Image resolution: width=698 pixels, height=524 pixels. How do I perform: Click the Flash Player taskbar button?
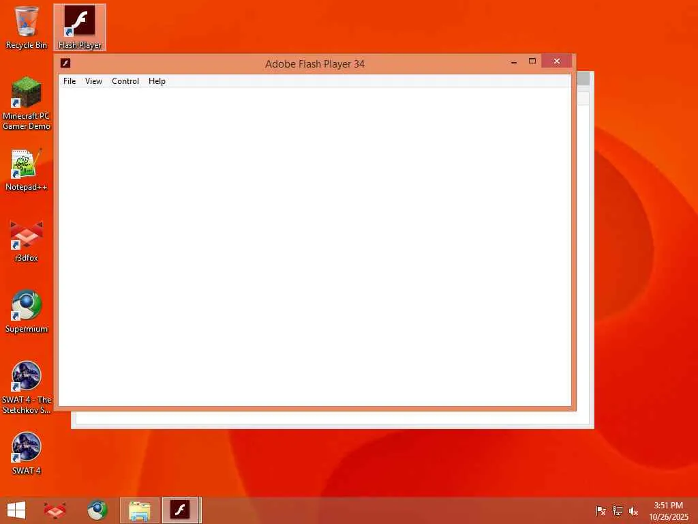(x=180, y=510)
